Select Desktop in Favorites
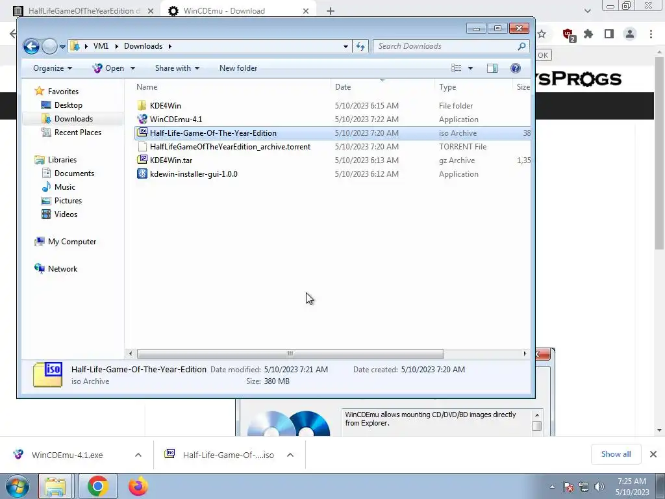 (68, 105)
